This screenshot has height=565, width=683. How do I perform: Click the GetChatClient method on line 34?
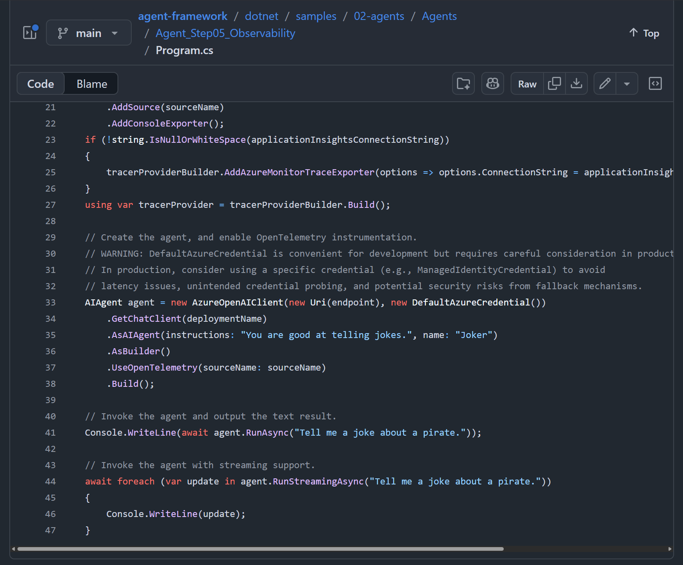click(x=146, y=319)
